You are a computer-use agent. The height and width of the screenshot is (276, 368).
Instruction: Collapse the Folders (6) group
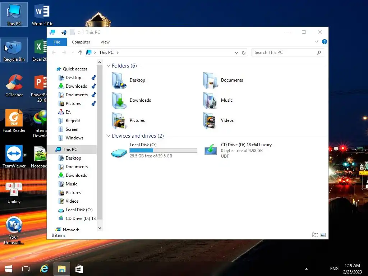108,66
